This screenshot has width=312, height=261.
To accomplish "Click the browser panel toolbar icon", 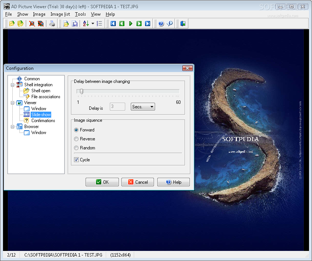I will [x=183, y=24].
